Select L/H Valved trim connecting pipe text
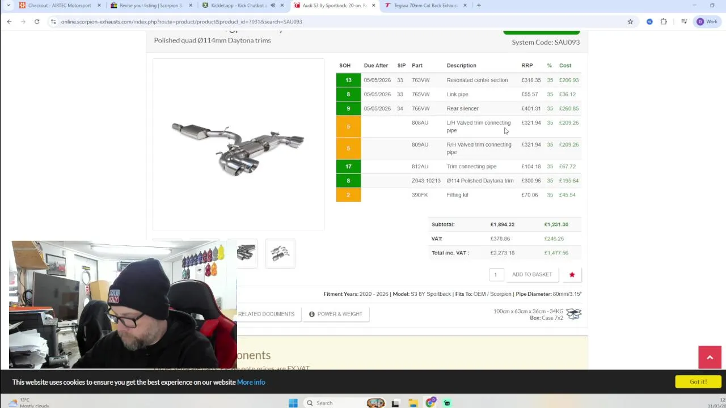 (x=478, y=126)
